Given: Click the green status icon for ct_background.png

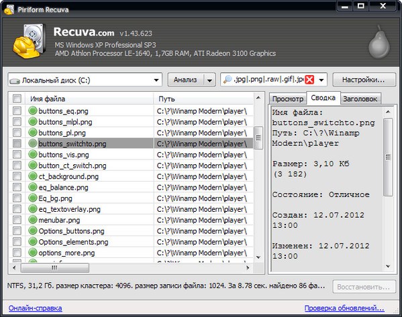Looking at the screenshot, I should [33, 176].
